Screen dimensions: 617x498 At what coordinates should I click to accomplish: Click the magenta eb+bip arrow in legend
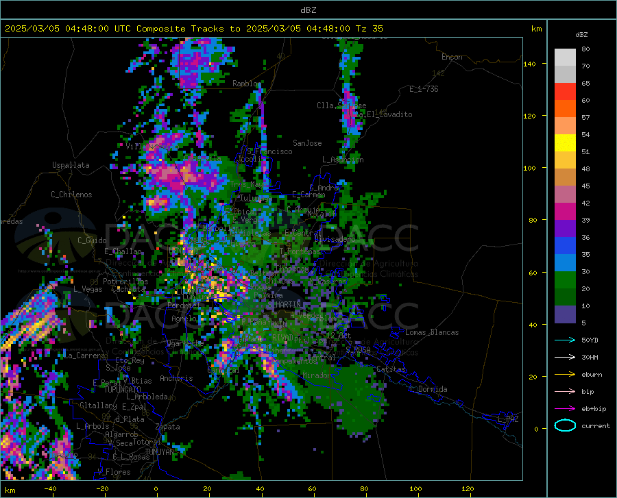(565, 408)
